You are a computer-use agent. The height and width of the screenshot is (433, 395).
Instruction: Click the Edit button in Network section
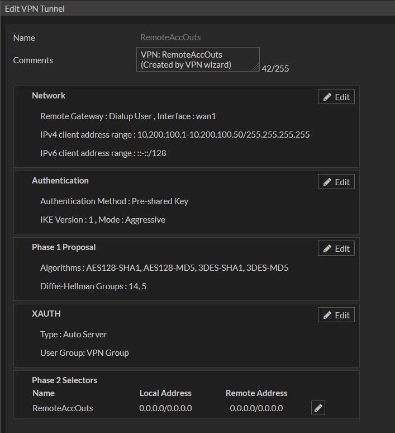point(336,97)
